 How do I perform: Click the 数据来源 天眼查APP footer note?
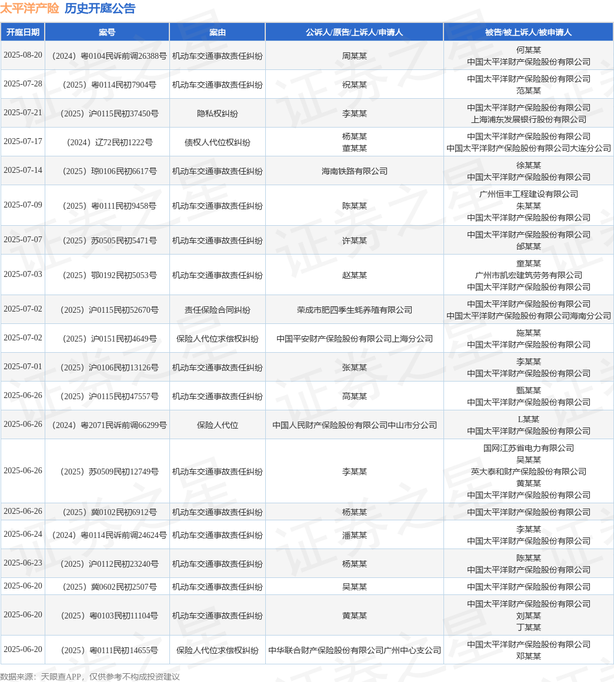(x=90, y=676)
